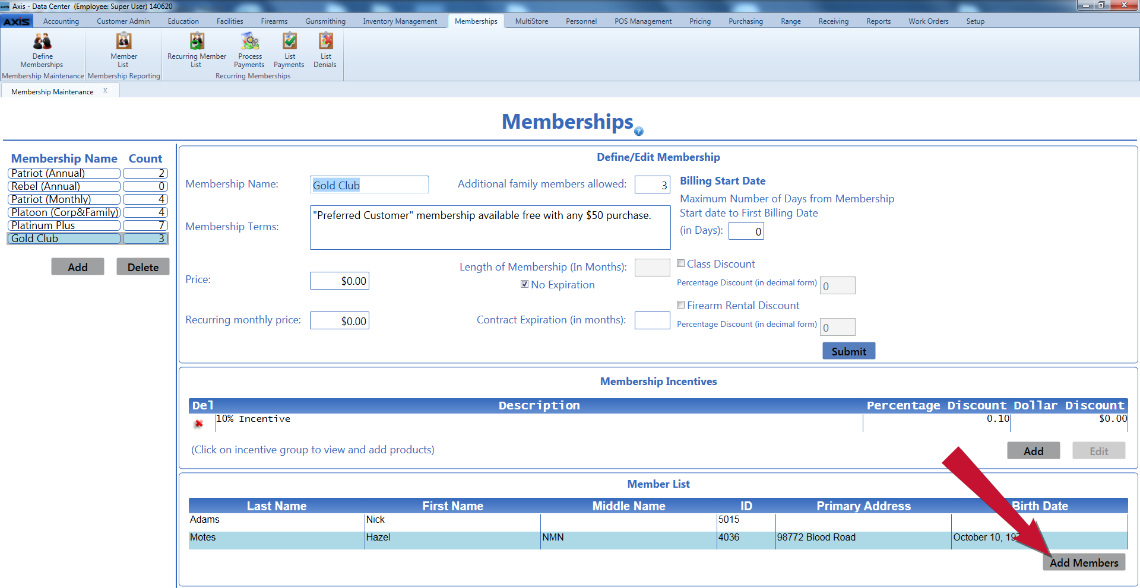Open the MultiStore ribbon tab
Viewport: 1140px width, 588px height.
pos(532,21)
